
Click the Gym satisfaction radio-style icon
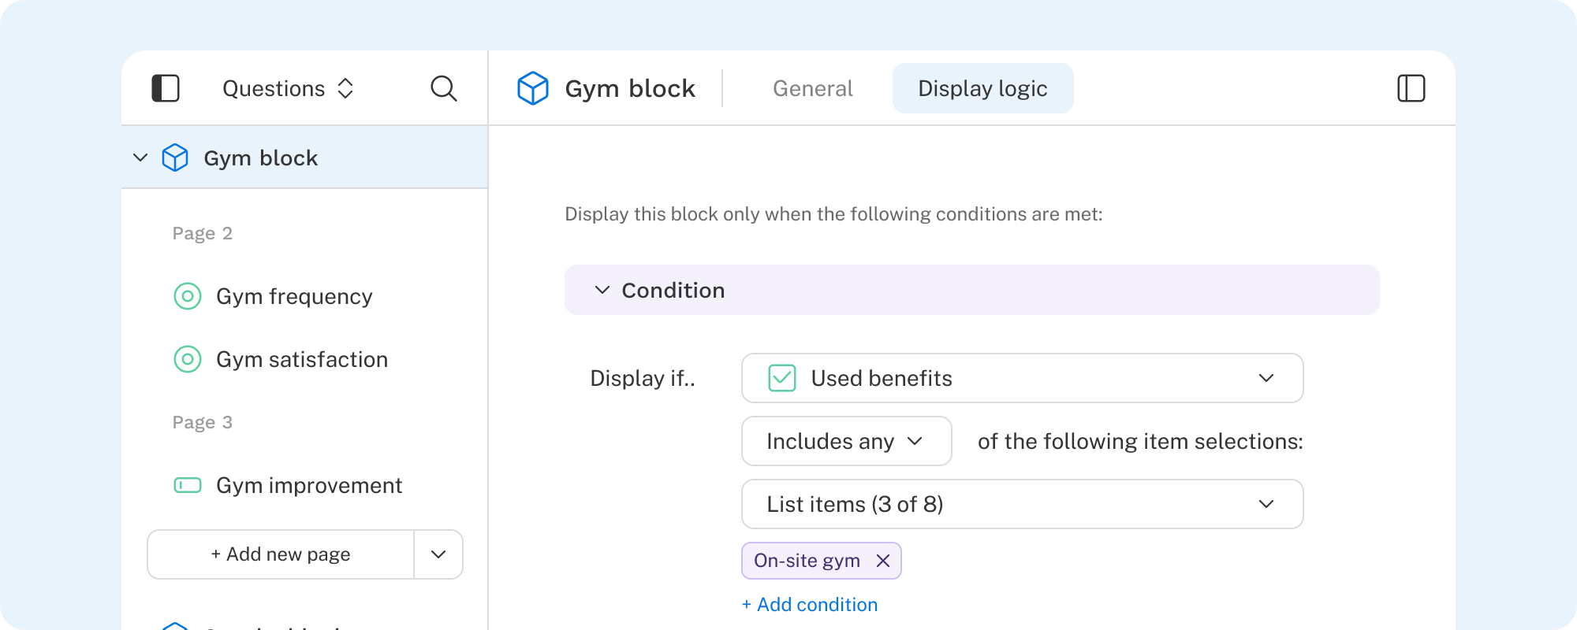click(x=187, y=359)
